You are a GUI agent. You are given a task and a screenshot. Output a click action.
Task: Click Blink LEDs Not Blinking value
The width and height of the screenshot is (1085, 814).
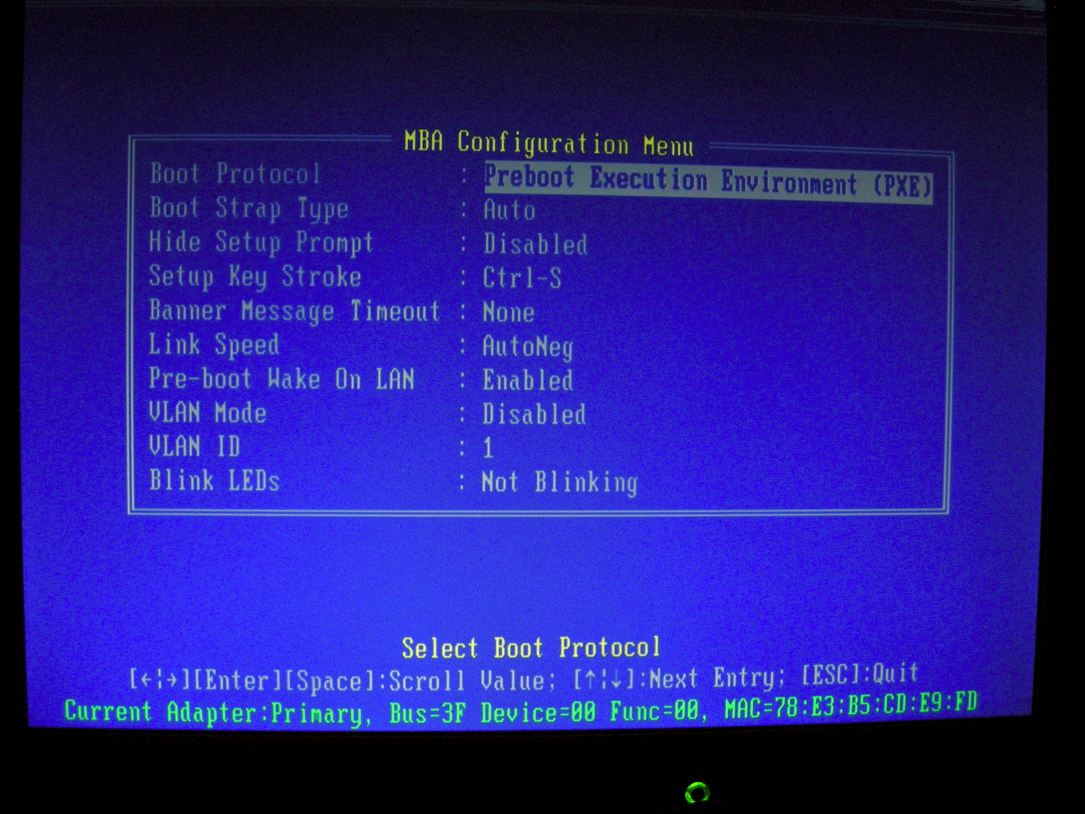coord(559,483)
